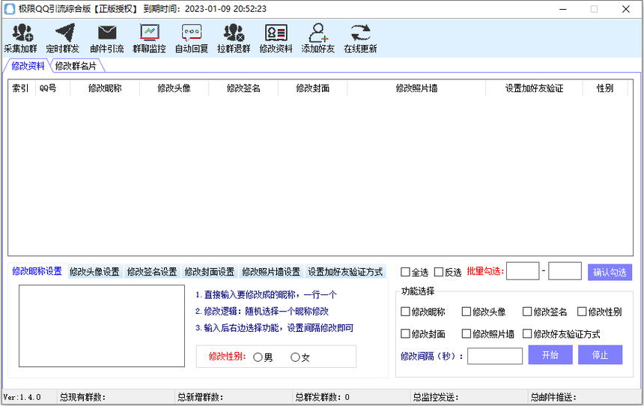Click the 修改昵称 column header
Viewport: 644px width, 406px height.
tap(105, 88)
